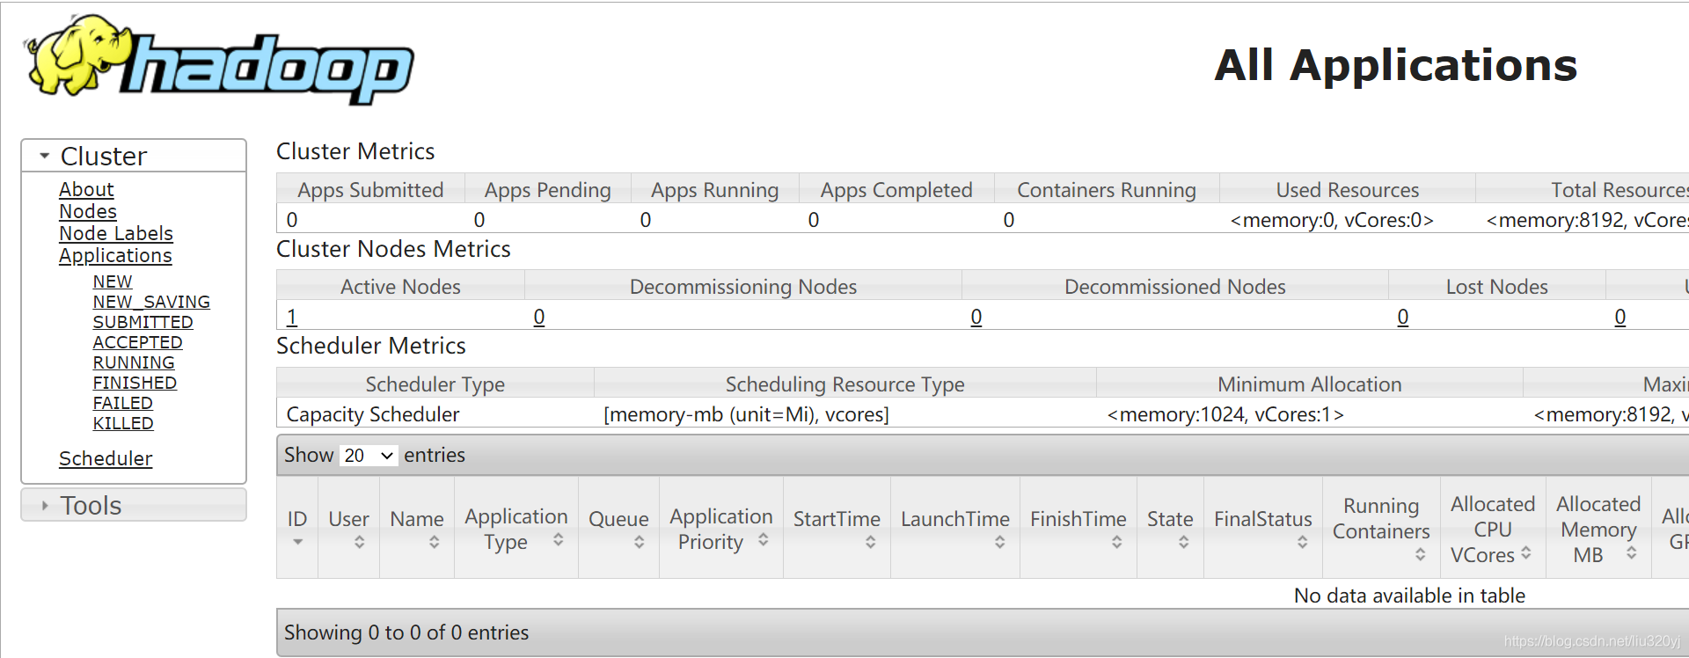Sort table by Name column

[417, 527]
